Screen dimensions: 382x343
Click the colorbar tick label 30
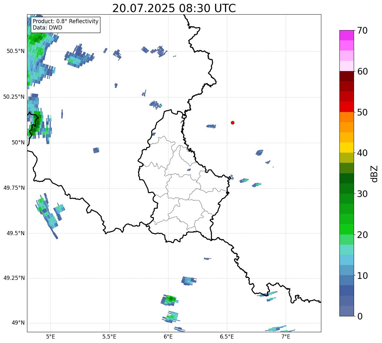click(362, 194)
